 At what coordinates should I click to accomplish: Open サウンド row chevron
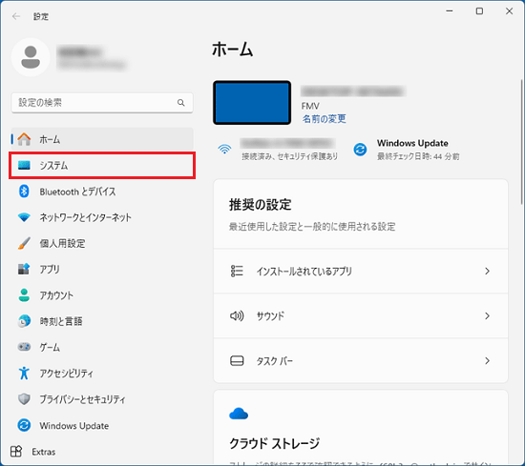tap(487, 315)
